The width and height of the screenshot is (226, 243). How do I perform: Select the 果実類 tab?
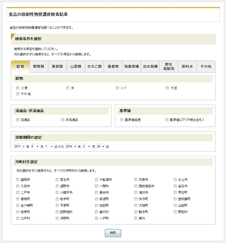click(57, 66)
